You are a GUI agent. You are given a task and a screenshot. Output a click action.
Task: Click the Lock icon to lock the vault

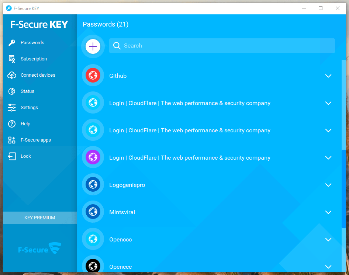pos(12,156)
